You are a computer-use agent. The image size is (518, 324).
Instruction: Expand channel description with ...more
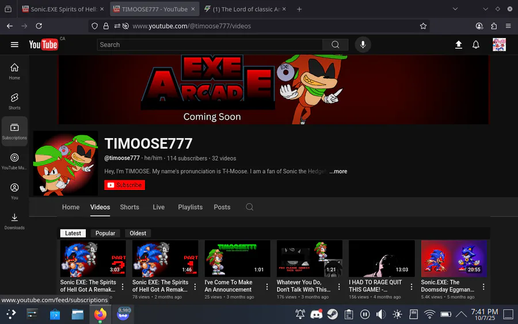point(338,171)
